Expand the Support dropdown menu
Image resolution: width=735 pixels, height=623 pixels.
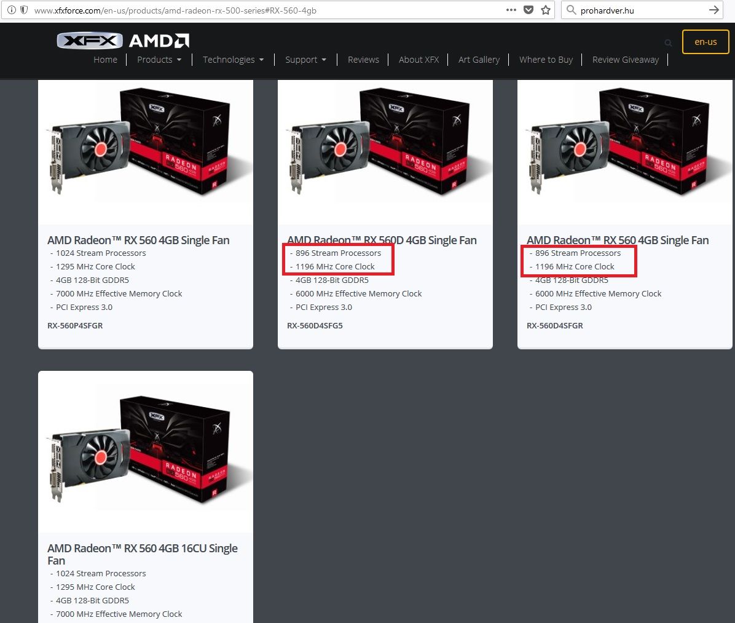click(x=305, y=60)
